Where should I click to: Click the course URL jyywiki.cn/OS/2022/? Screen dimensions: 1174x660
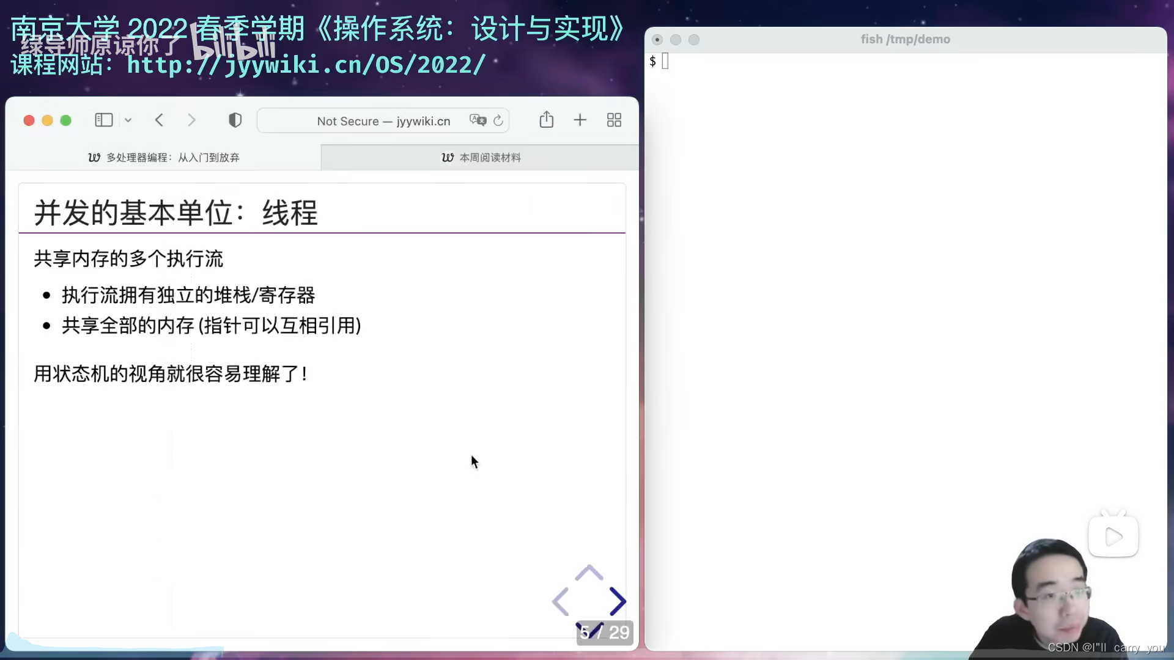(306, 64)
